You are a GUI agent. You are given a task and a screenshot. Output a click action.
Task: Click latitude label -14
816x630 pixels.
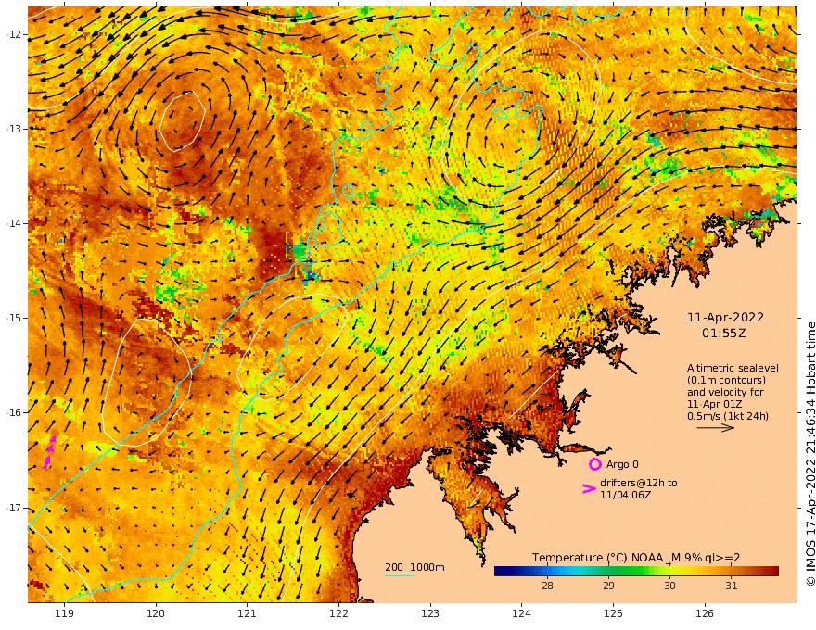tap(14, 223)
